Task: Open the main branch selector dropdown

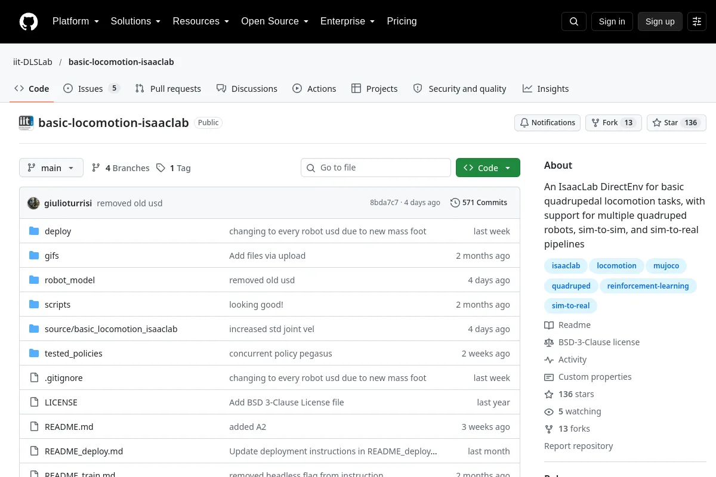Action: pos(51,168)
